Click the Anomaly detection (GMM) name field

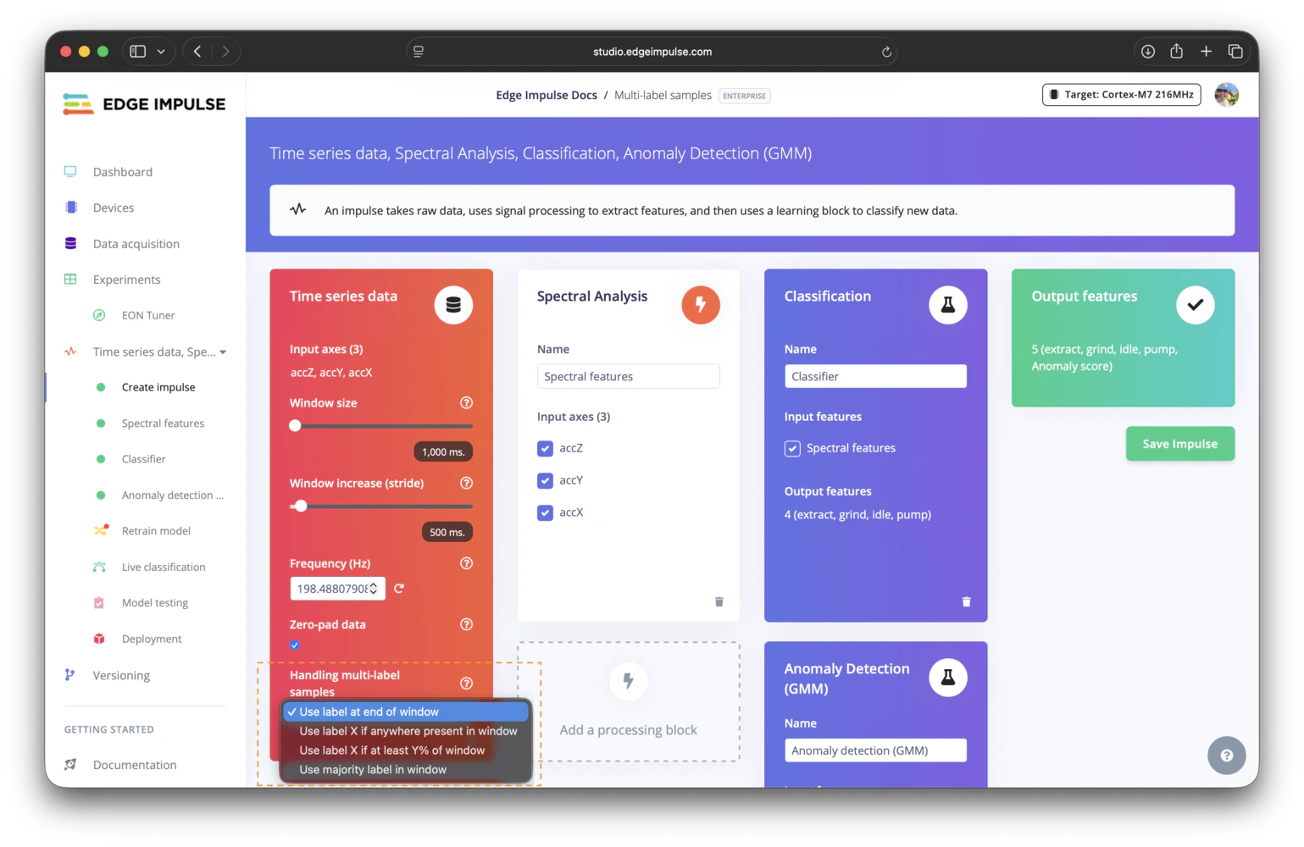(x=875, y=750)
